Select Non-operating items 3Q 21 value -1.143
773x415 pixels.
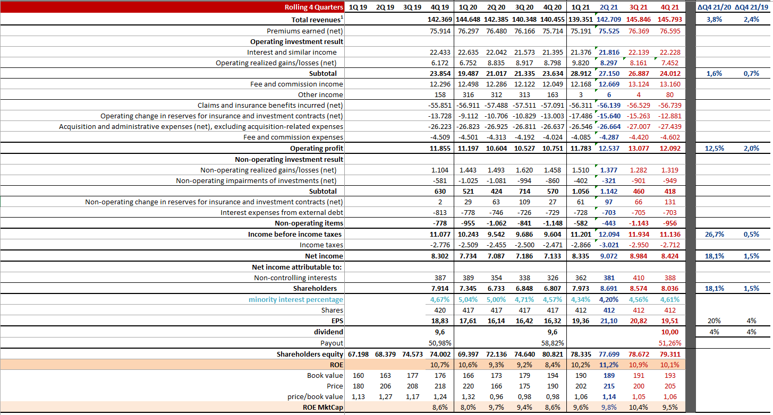point(639,223)
